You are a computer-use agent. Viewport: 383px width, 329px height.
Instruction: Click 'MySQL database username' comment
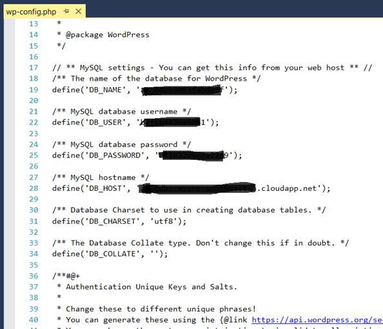(x=121, y=112)
